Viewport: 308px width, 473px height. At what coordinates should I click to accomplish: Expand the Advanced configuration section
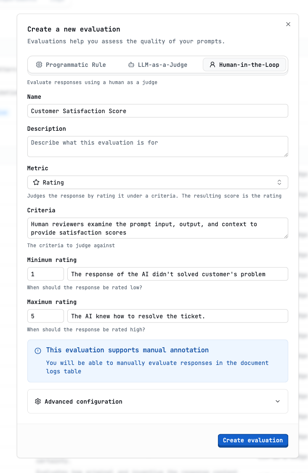[x=158, y=401]
